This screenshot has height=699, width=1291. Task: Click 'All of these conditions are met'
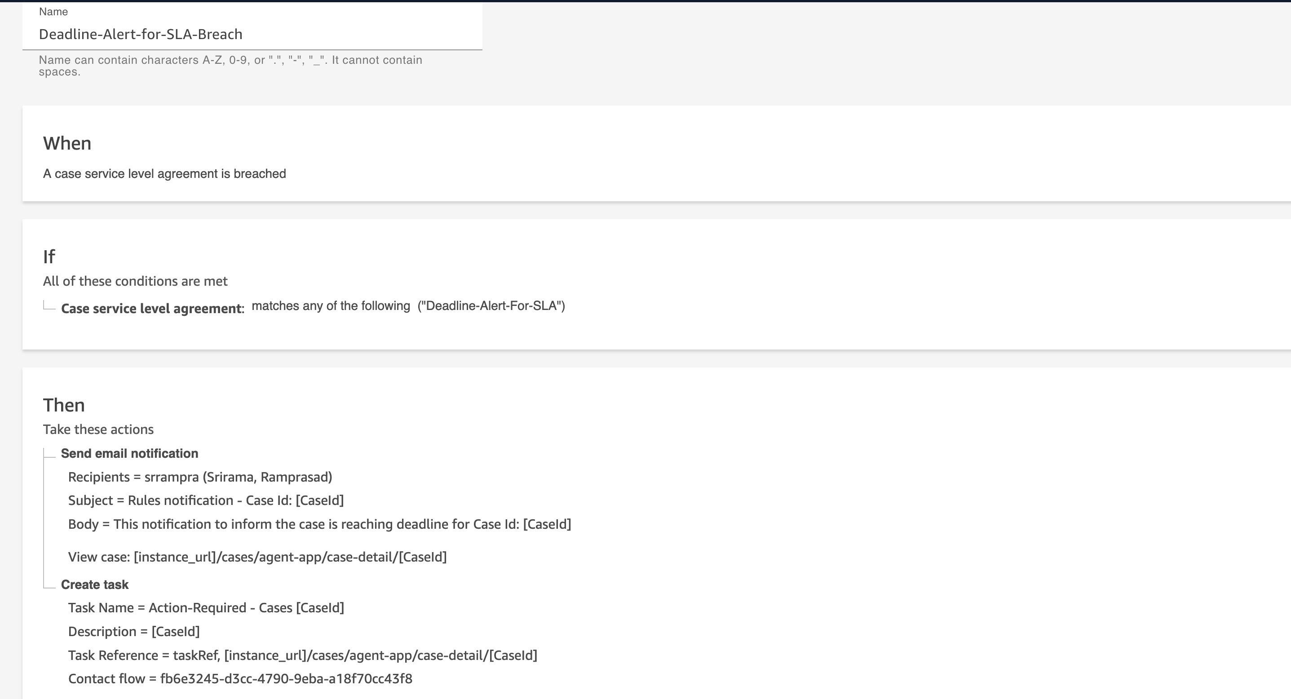click(x=135, y=281)
